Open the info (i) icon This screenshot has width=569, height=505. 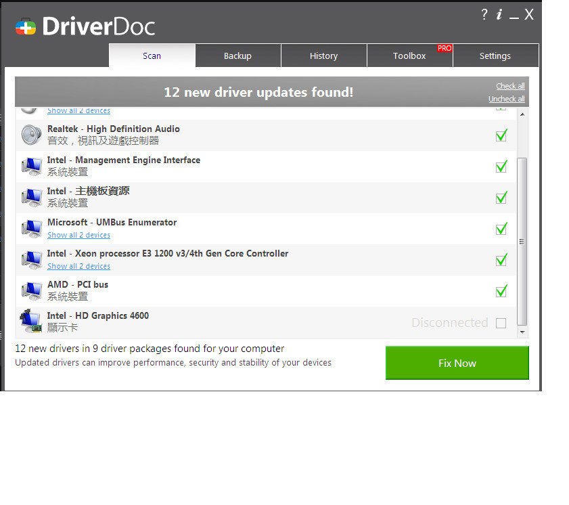coord(499,14)
